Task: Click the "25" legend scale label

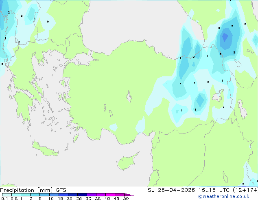Action: pyautogui.click(x=79, y=198)
